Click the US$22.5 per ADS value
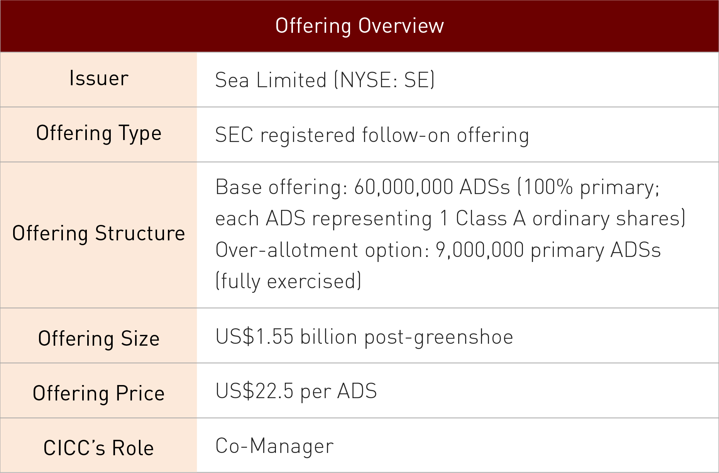The width and height of the screenshot is (719, 473). point(296,391)
